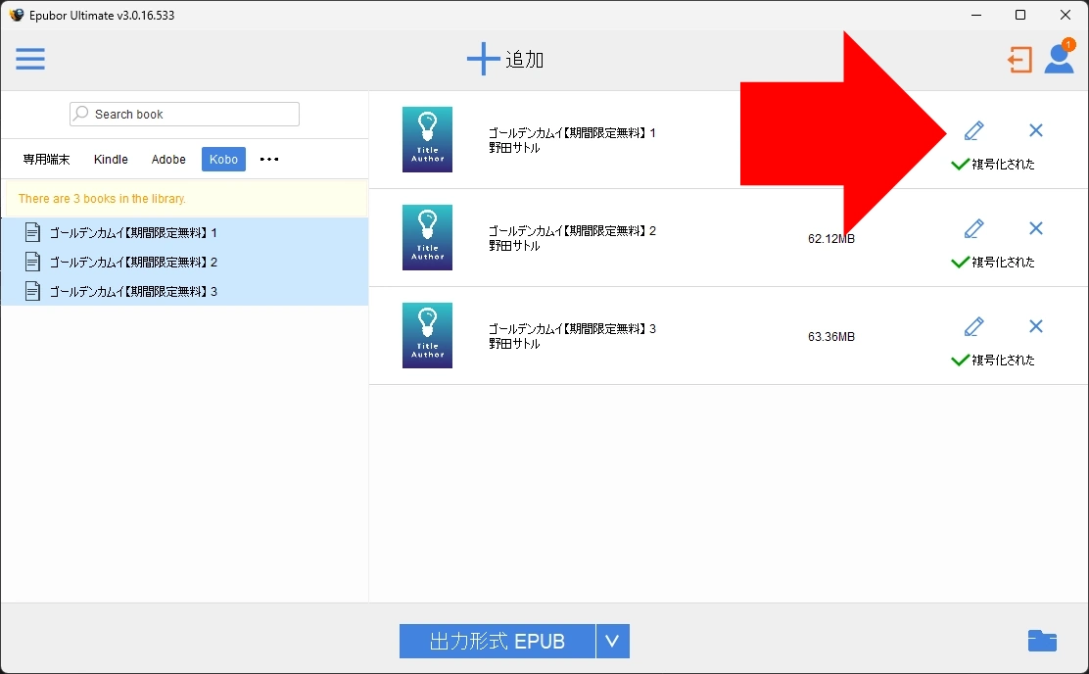
Task: Open output format dropdown arrow
Action: point(613,642)
